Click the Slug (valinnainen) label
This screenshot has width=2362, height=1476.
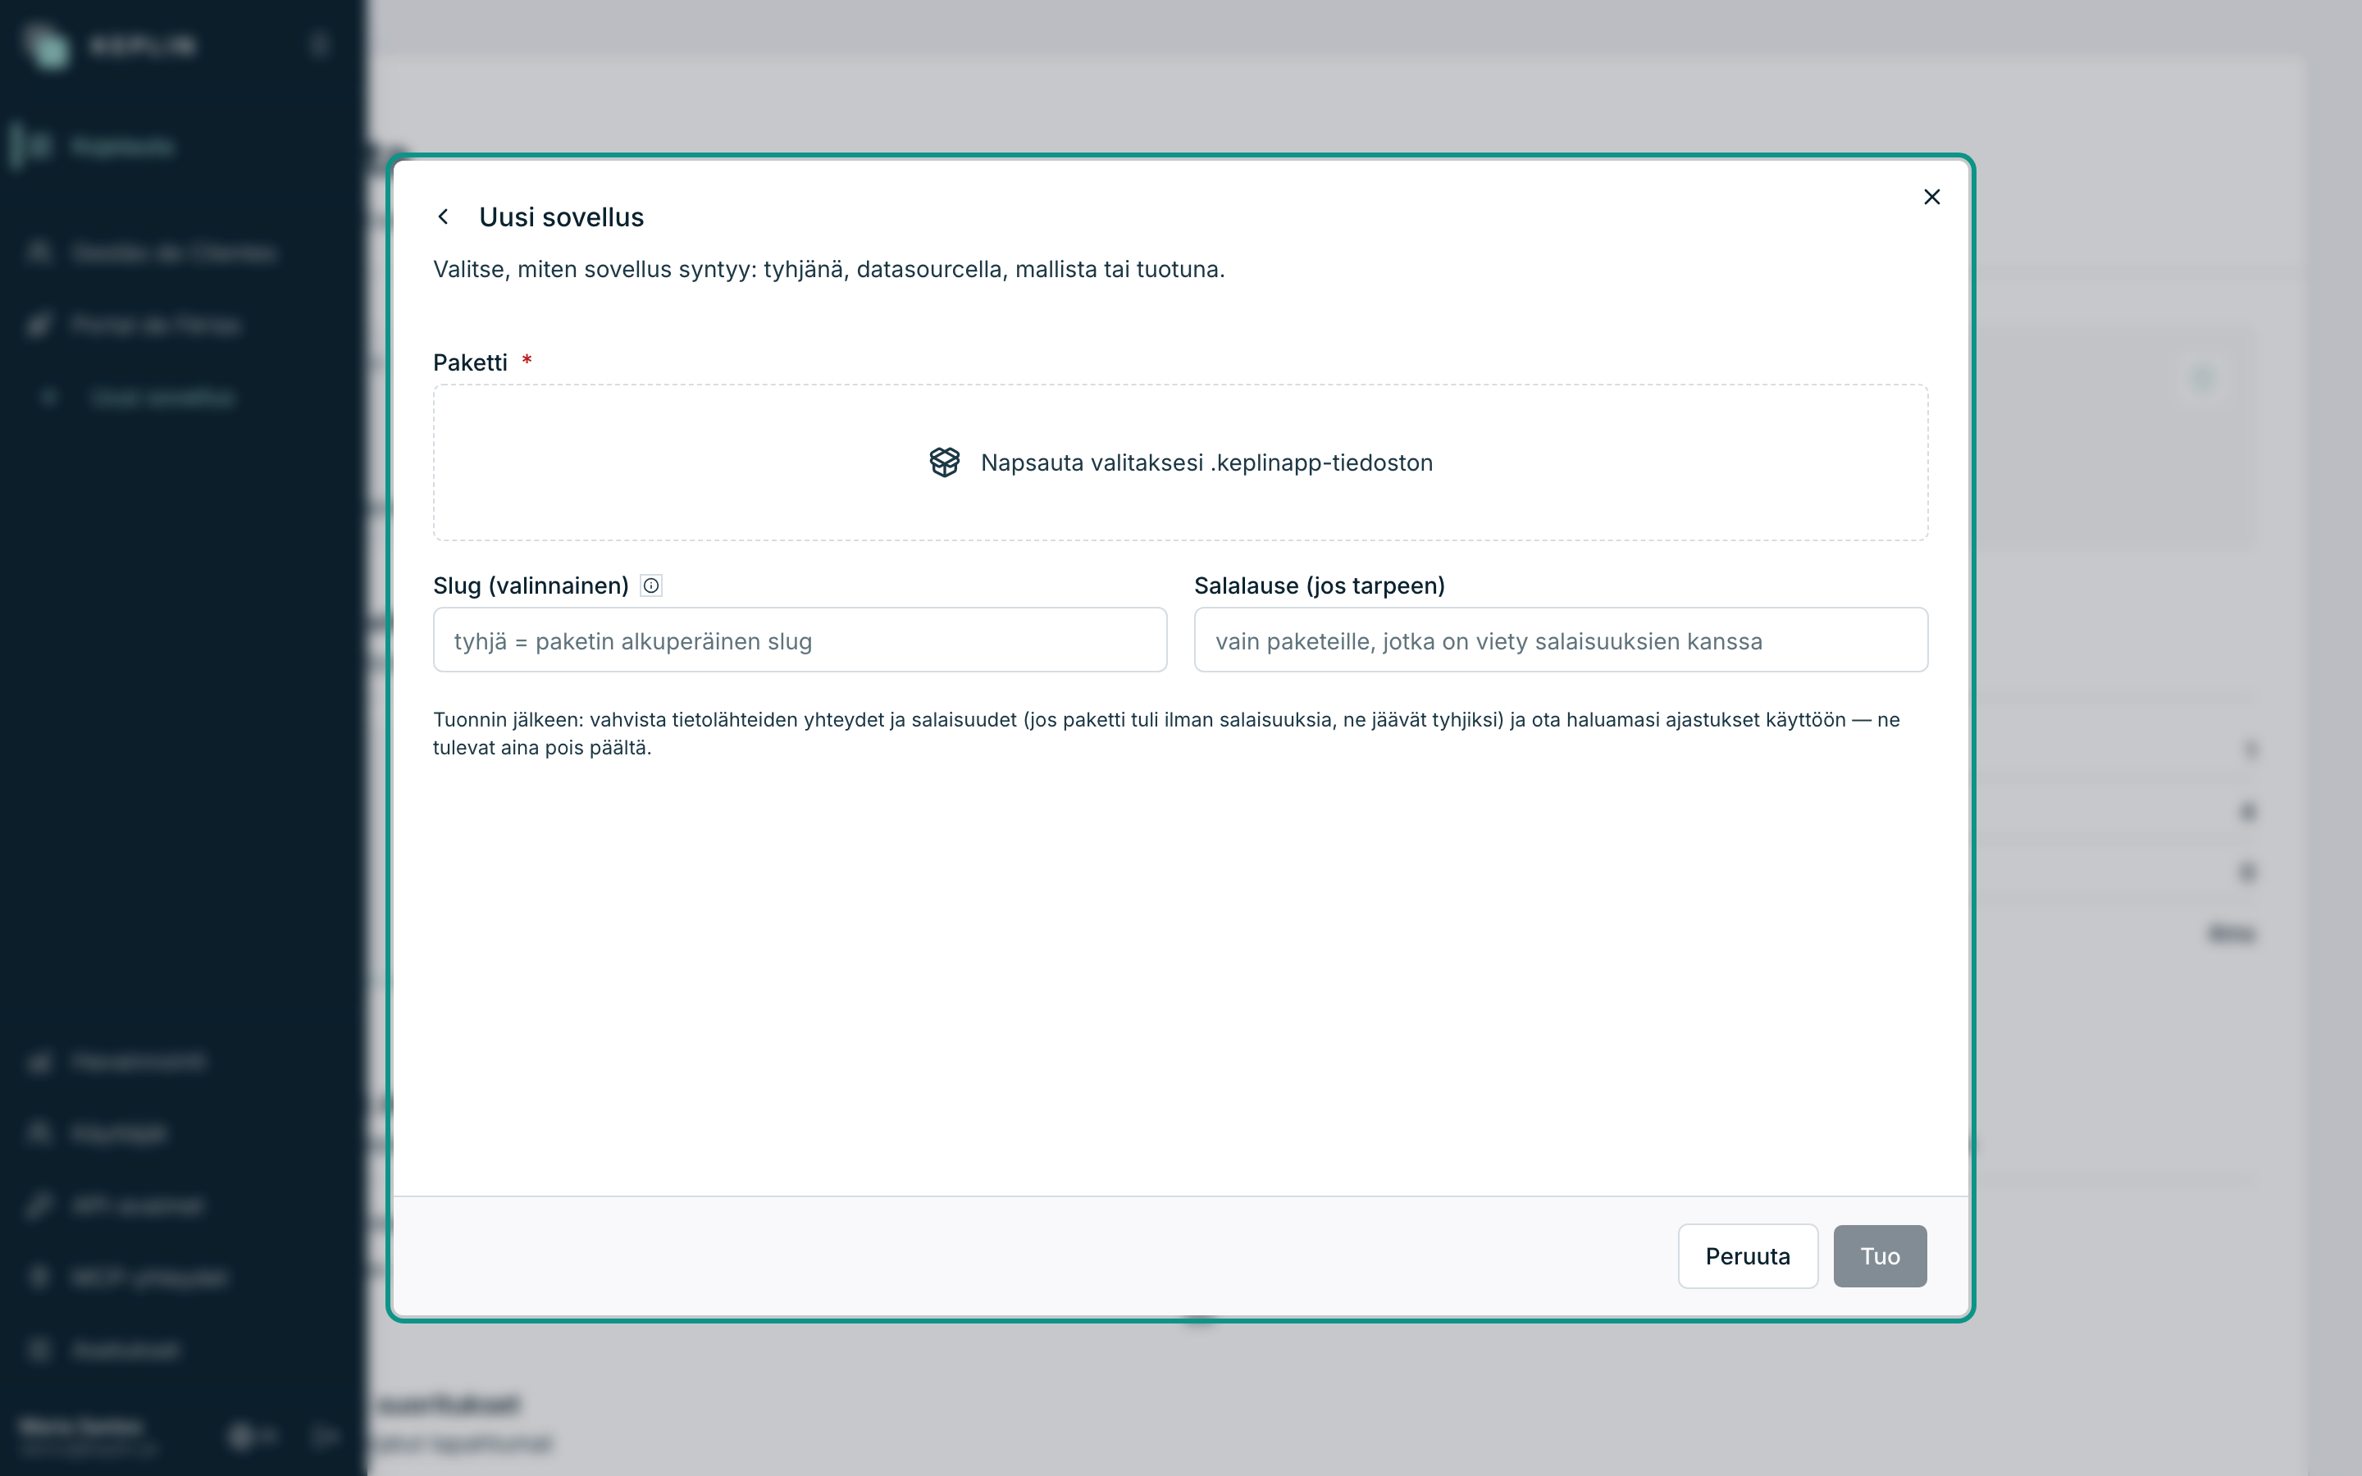pos(531,585)
